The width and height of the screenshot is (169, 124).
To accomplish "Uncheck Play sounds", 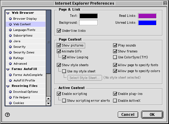I will pos(115,45).
